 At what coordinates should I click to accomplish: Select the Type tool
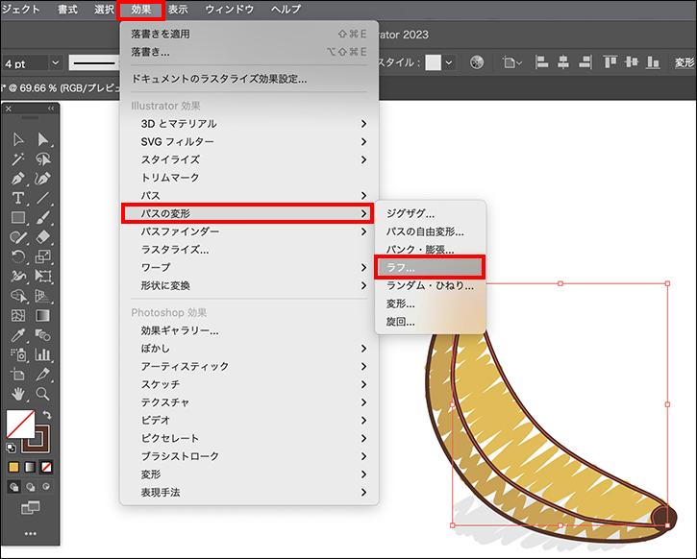pyautogui.click(x=17, y=198)
